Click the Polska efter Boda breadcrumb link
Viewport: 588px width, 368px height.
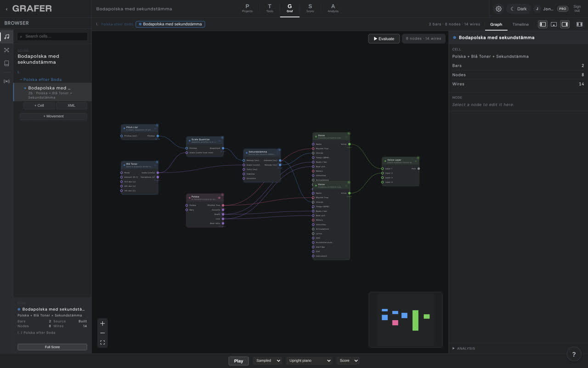[x=117, y=24]
